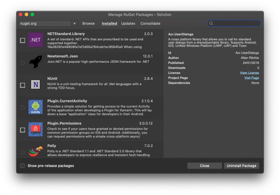Enable Show pre-release packages
The height and width of the screenshot is (195, 280).
[x=22, y=166]
